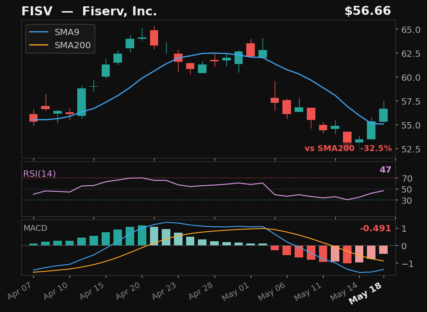Click the Apr 20 date label

tap(128, 291)
